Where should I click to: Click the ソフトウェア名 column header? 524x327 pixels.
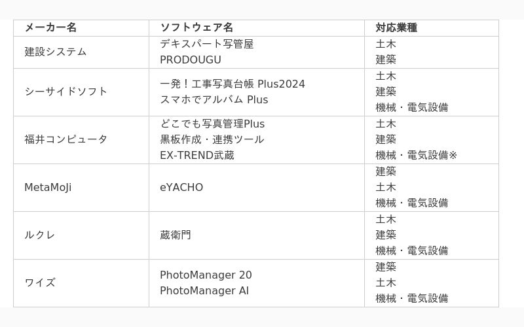point(196,27)
